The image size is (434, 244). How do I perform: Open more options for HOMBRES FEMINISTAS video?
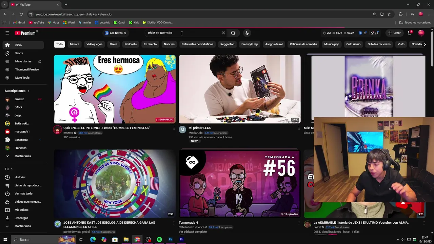(x=174, y=128)
